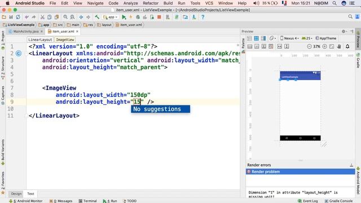Open the Event Log panel
Screen dimensions: 361x203
click(308, 201)
